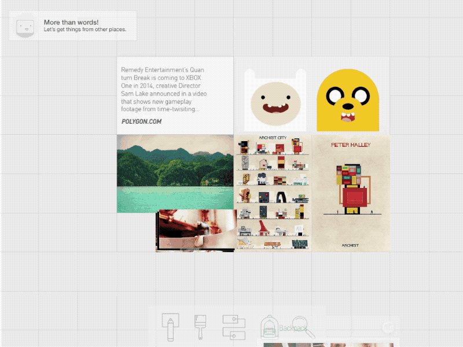Select the yellow Jake dog image
Screen dimensions: 463x347
coord(348,100)
